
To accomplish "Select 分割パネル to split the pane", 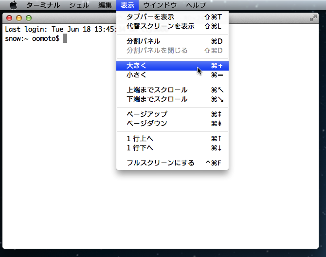I will tap(172, 41).
